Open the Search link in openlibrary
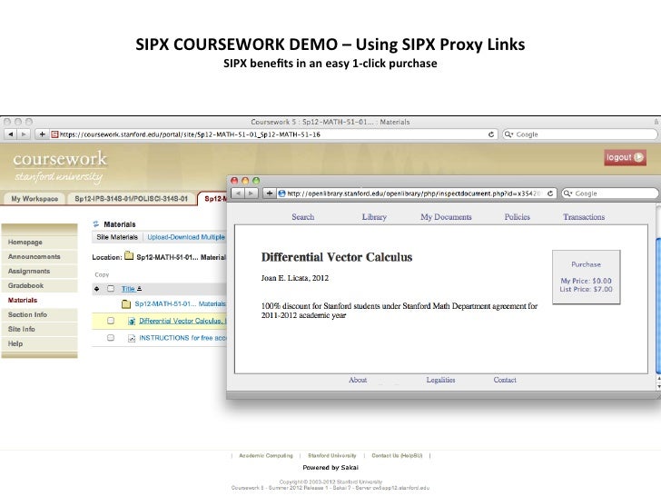This screenshot has width=661, height=496. click(302, 217)
